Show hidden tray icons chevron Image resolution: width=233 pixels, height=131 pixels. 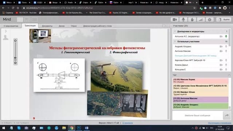click(x=193, y=128)
